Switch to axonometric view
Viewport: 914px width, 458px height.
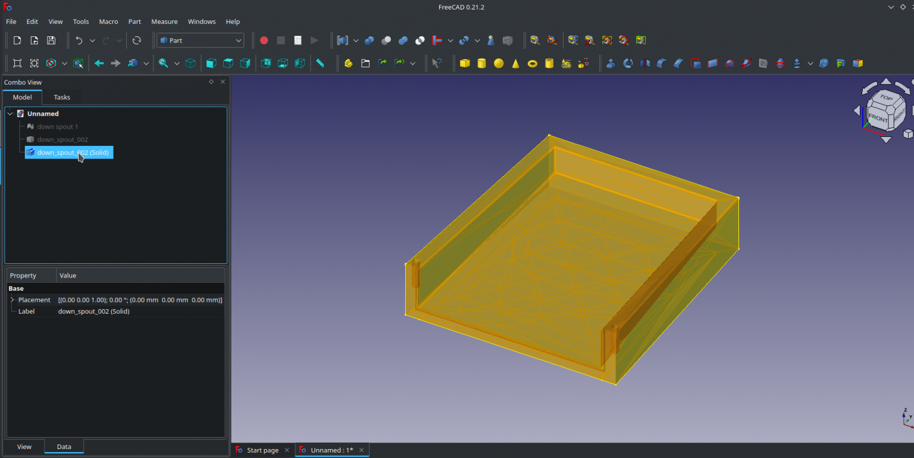point(190,63)
